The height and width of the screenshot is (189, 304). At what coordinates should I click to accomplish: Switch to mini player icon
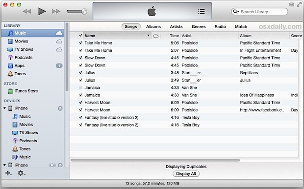[292, 4]
